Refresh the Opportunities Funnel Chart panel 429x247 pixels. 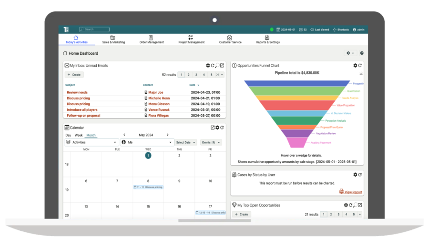pos(360,65)
